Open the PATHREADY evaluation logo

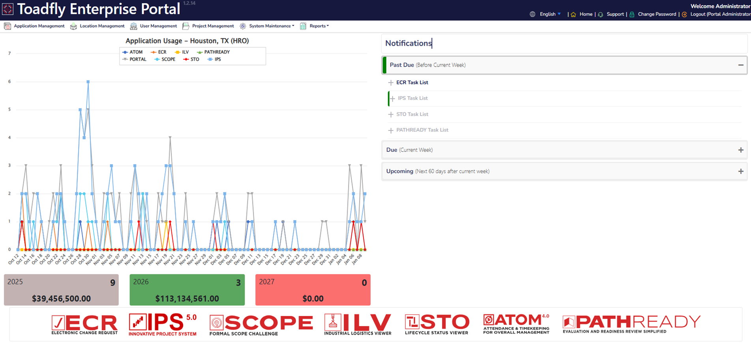(631, 324)
